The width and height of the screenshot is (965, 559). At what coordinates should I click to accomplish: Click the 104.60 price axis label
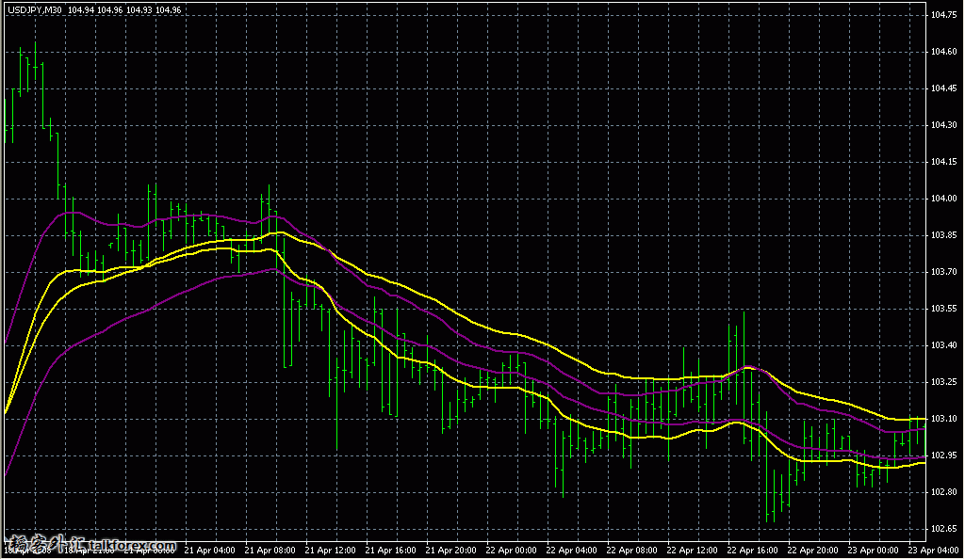[x=944, y=52]
